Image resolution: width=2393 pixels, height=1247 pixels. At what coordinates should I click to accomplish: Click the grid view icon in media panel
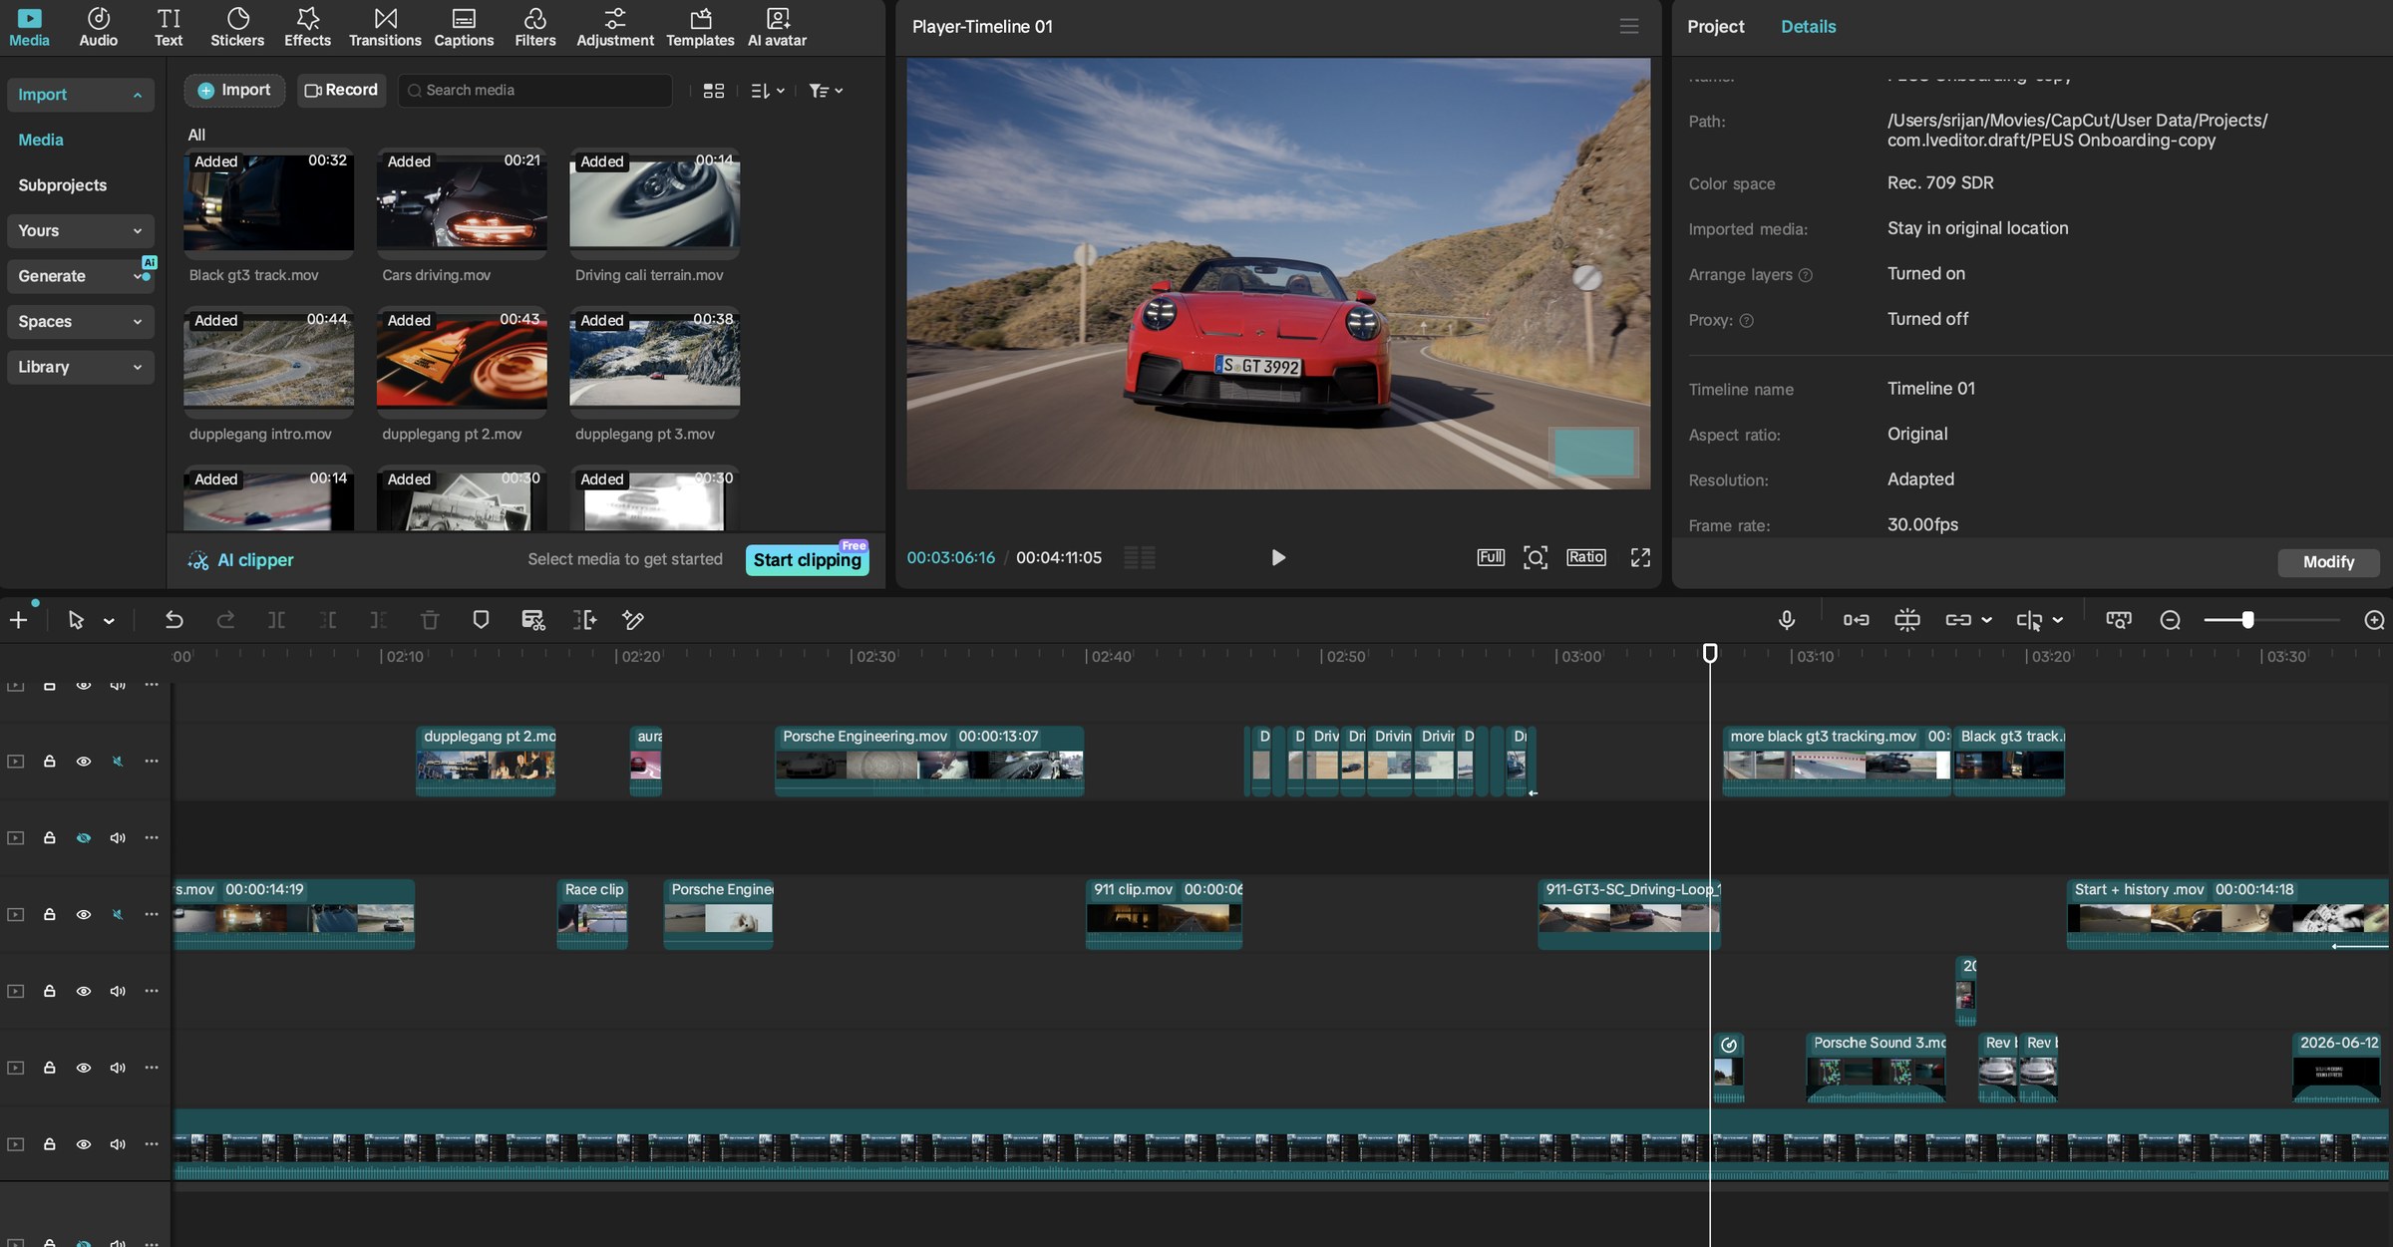pyautogui.click(x=713, y=91)
